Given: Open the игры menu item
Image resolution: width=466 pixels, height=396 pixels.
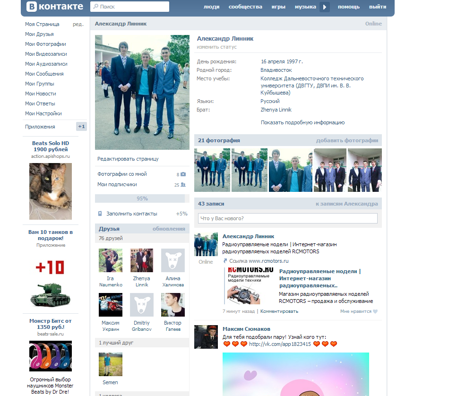Looking at the screenshot, I should (278, 7).
